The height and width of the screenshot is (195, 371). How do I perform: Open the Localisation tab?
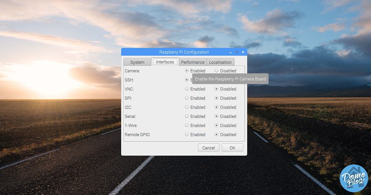(x=220, y=62)
